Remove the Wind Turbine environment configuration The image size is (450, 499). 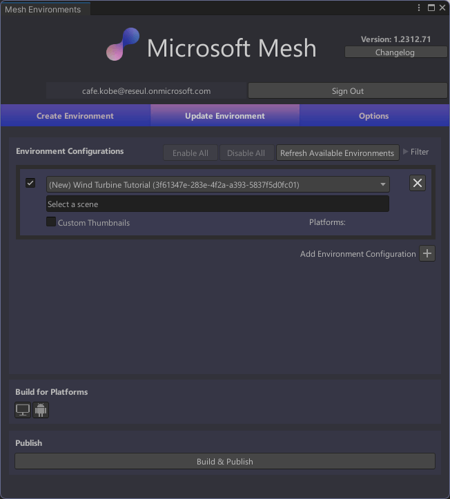tap(418, 183)
